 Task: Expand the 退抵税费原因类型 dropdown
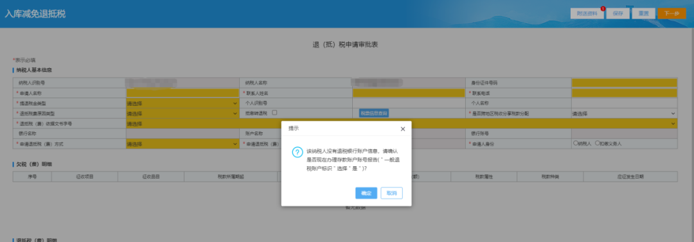coord(182,114)
